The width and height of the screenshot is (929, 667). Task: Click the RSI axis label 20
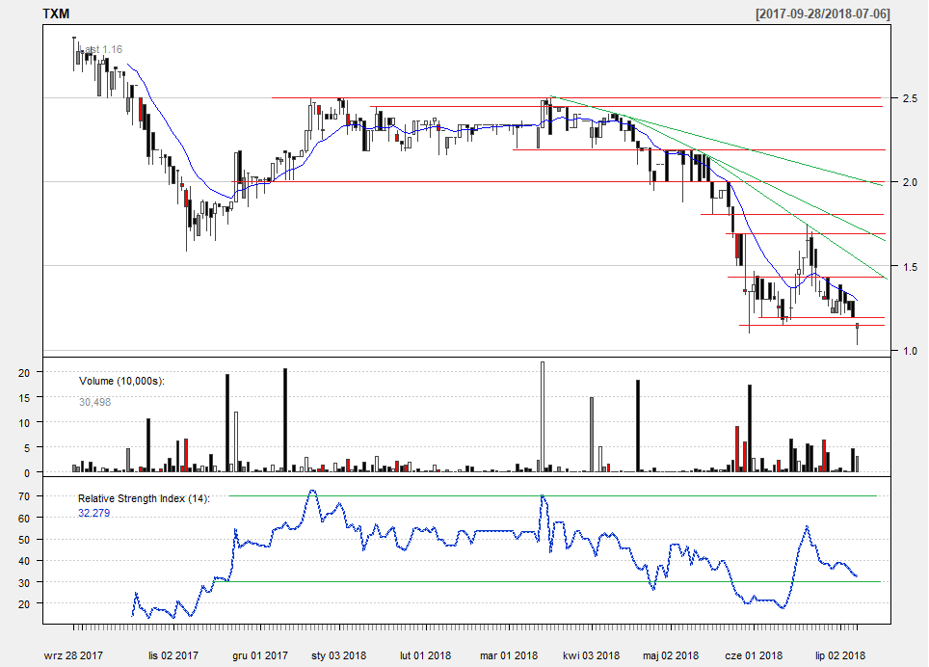point(24,603)
